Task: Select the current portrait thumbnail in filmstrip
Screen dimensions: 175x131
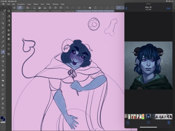Action: 148,117
